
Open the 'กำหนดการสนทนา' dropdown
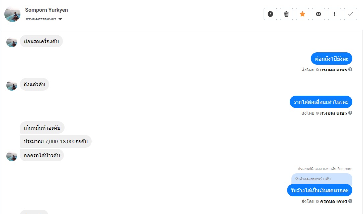click(x=44, y=19)
